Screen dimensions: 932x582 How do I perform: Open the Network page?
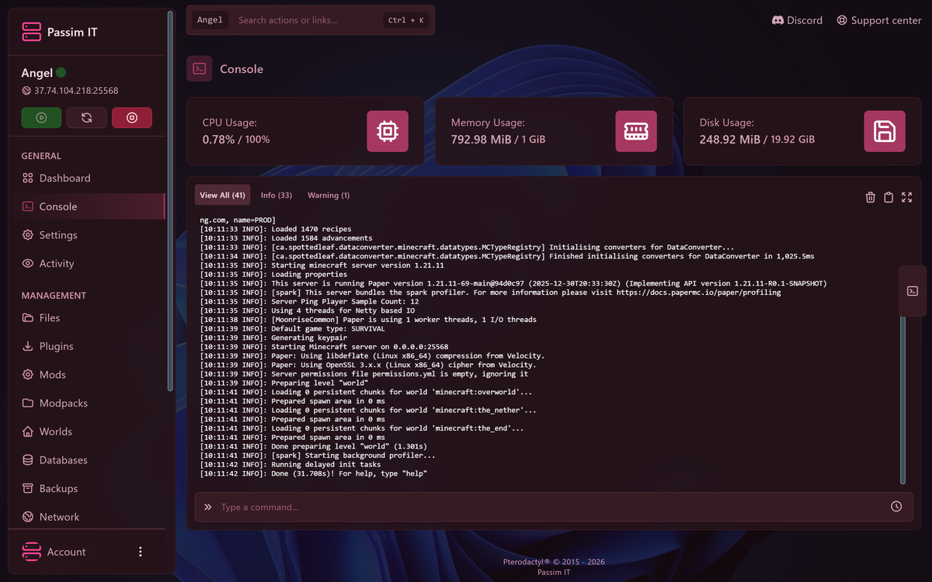coord(86,517)
